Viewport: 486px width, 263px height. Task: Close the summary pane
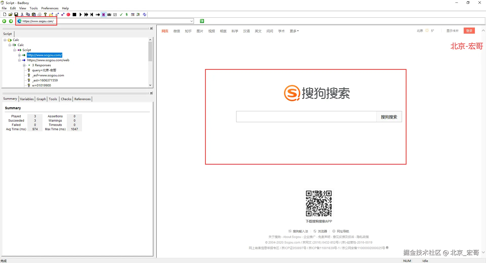pyautogui.click(x=151, y=93)
